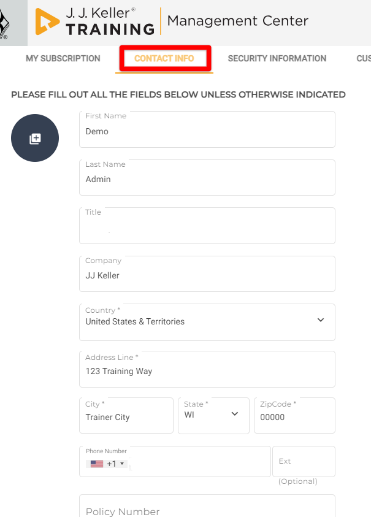
Task: Click the ZipCode field
Action: pyautogui.click(x=294, y=419)
